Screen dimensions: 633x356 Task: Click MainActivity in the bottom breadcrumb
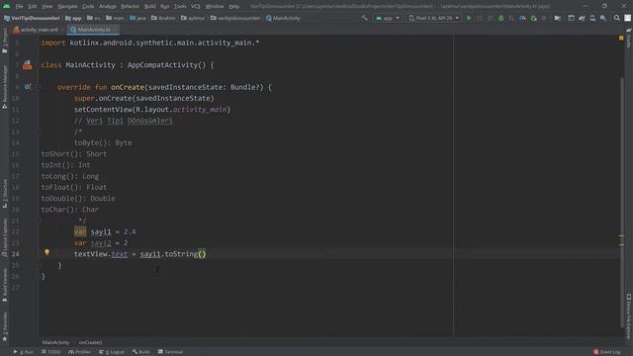(55, 342)
